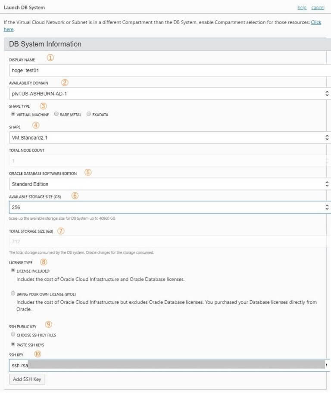Click the circled 5 beside Oracle Database Software Edition

pos(88,172)
